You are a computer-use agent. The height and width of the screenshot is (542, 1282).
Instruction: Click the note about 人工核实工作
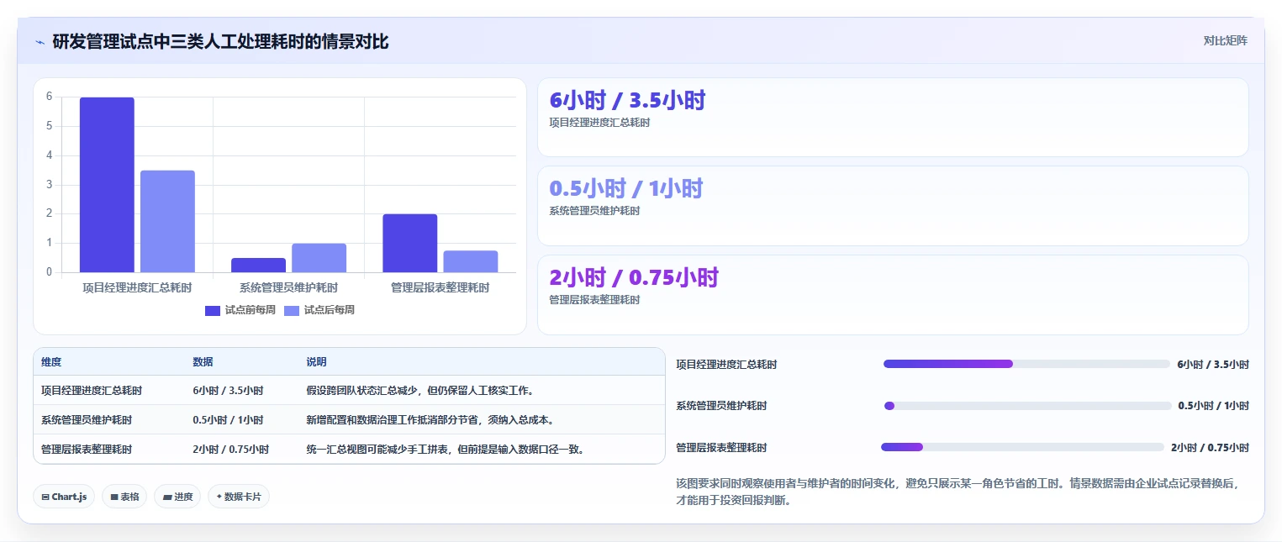(420, 391)
